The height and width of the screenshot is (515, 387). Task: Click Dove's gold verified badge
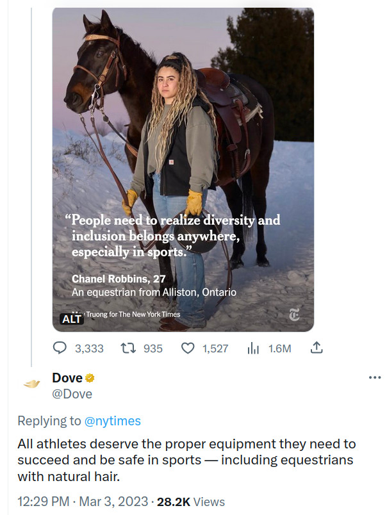[90, 379]
